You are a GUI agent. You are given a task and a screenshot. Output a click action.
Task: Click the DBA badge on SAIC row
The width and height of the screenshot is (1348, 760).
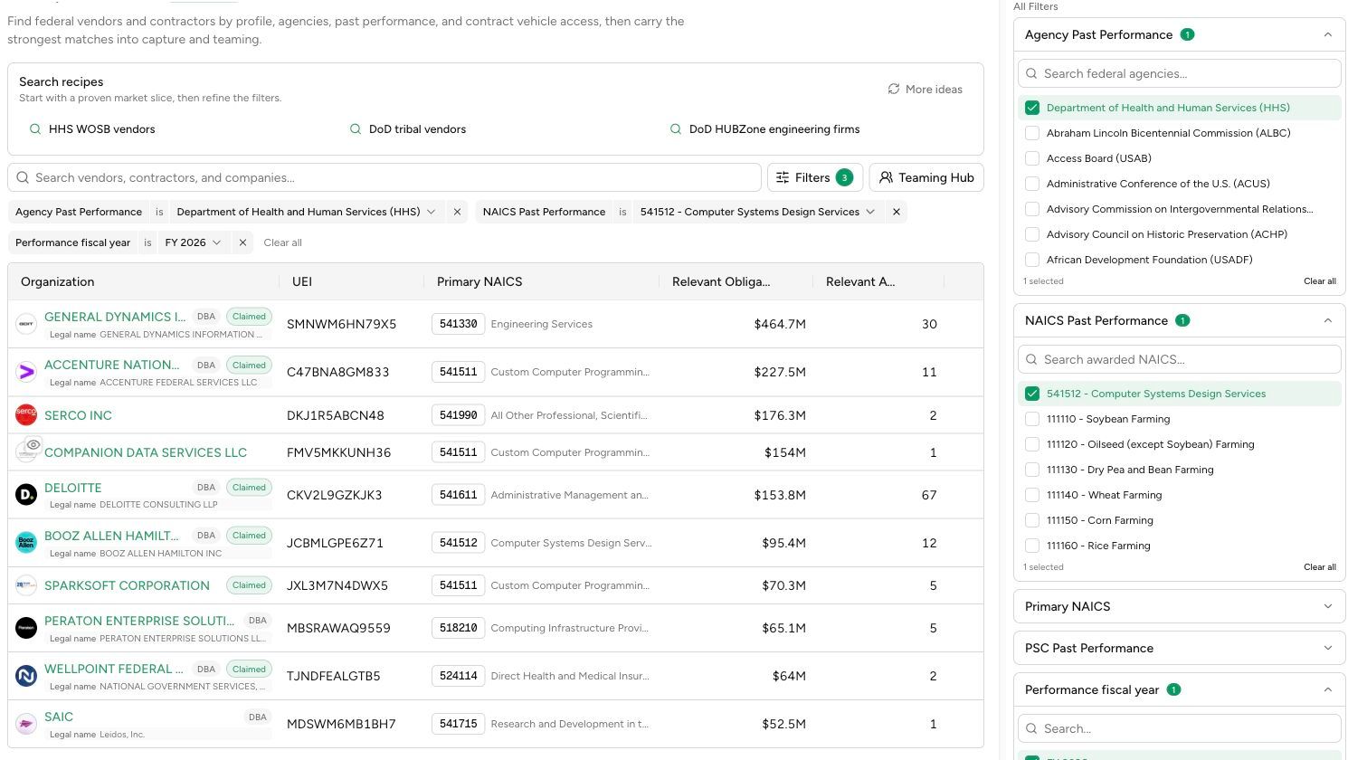258,717
